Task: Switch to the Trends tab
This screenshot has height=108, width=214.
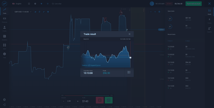Action: pos(209,20)
